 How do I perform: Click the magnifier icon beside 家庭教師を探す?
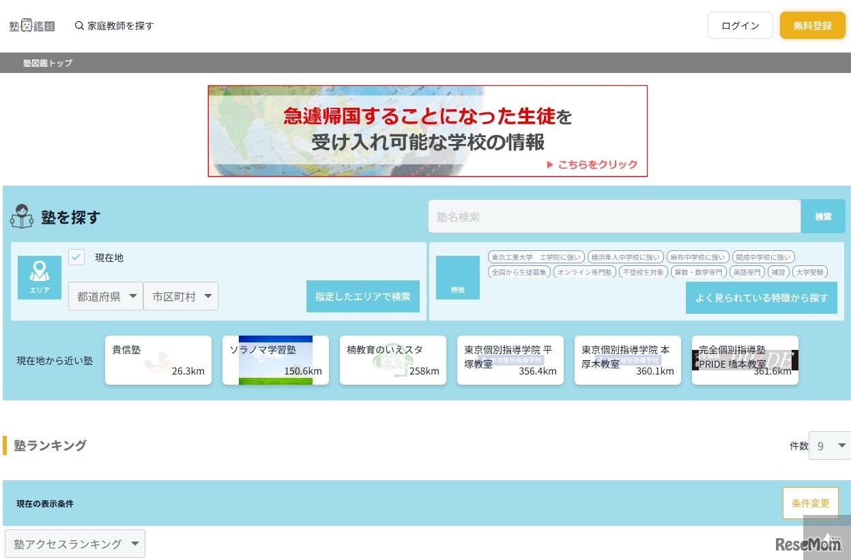pos(79,26)
